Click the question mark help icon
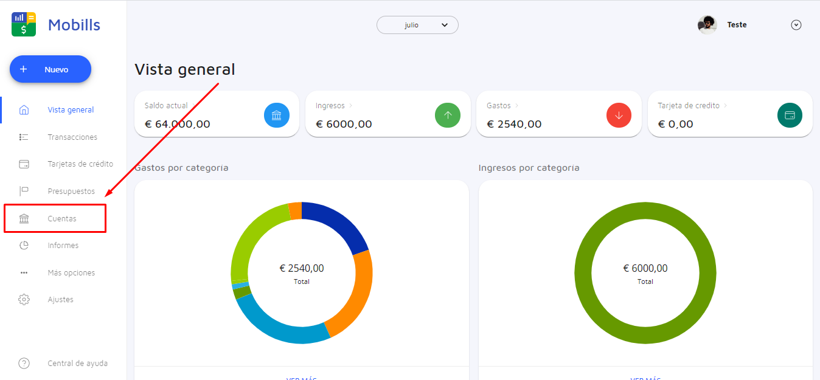Image resolution: width=820 pixels, height=380 pixels. click(24, 364)
